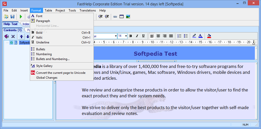Choose Global Changes menu entry
This screenshot has height=129, width=261.
pyautogui.click(x=62, y=78)
